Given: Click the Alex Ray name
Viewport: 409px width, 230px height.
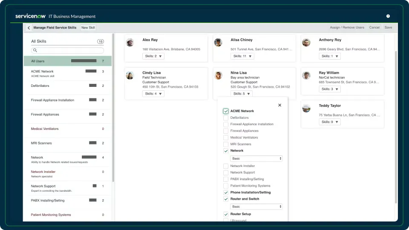Looking at the screenshot, I should (x=150, y=40).
